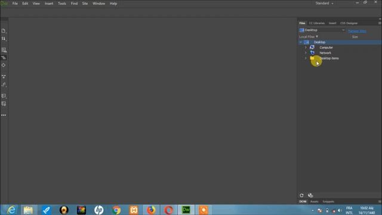This screenshot has width=382, height=215.
Task: Click the Inspect target icon in toolbar
Action: coord(4,65)
